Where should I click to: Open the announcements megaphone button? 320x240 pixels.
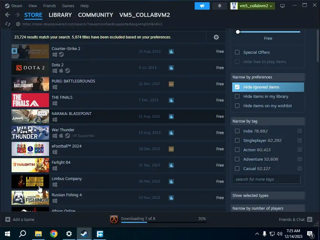(202, 6)
